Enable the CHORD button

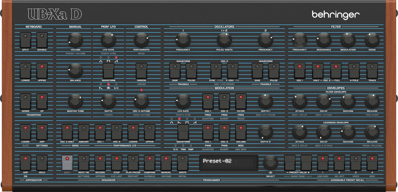point(25,132)
